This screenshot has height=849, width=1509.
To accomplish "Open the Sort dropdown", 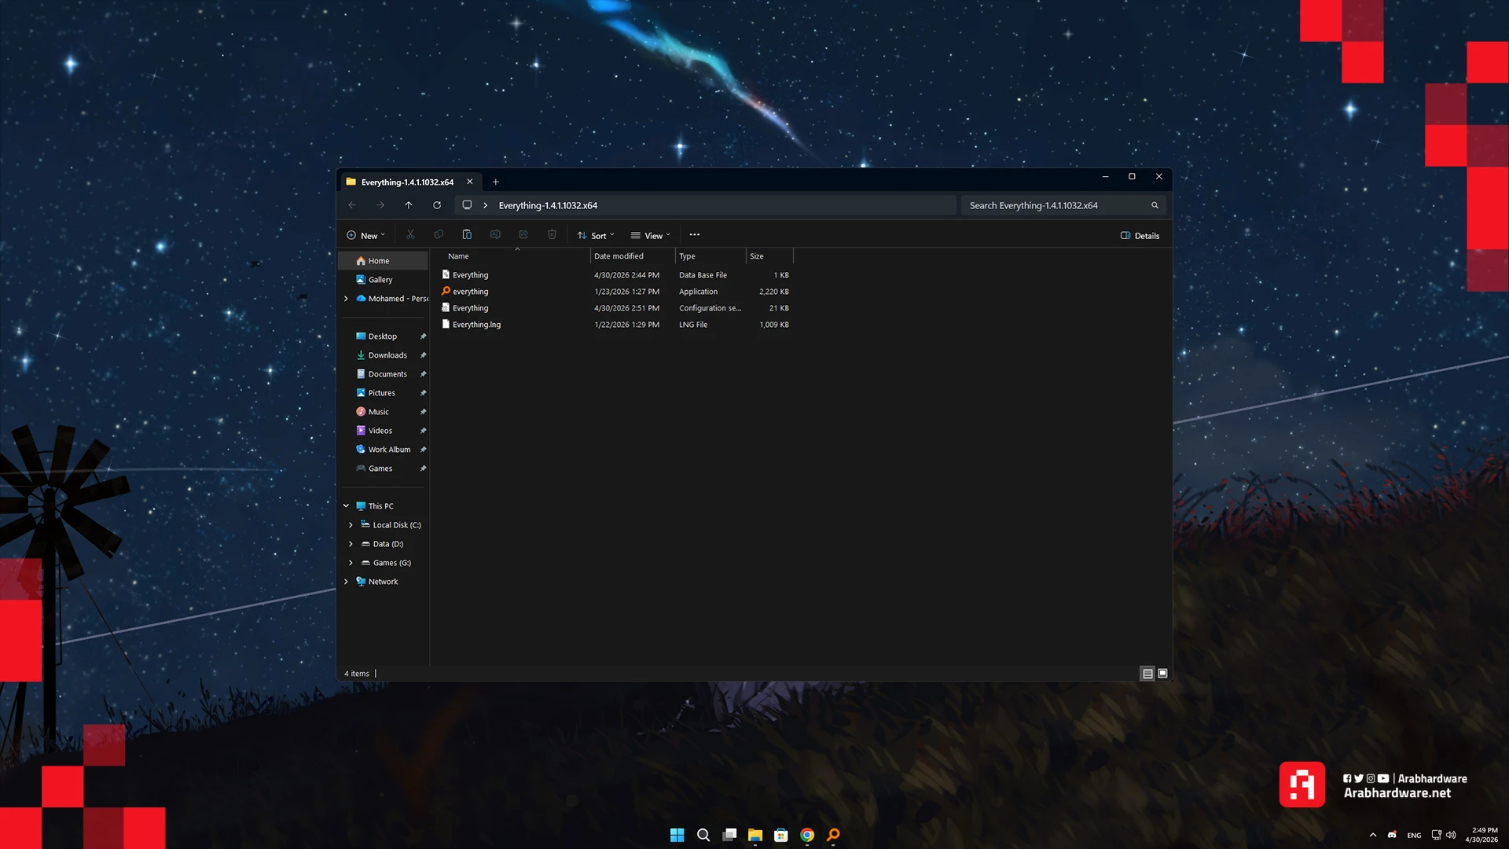I will click(x=596, y=236).
